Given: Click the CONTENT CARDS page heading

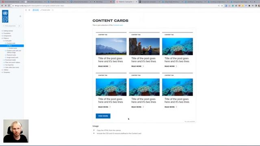Looking at the screenshot, I should click(110, 21).
